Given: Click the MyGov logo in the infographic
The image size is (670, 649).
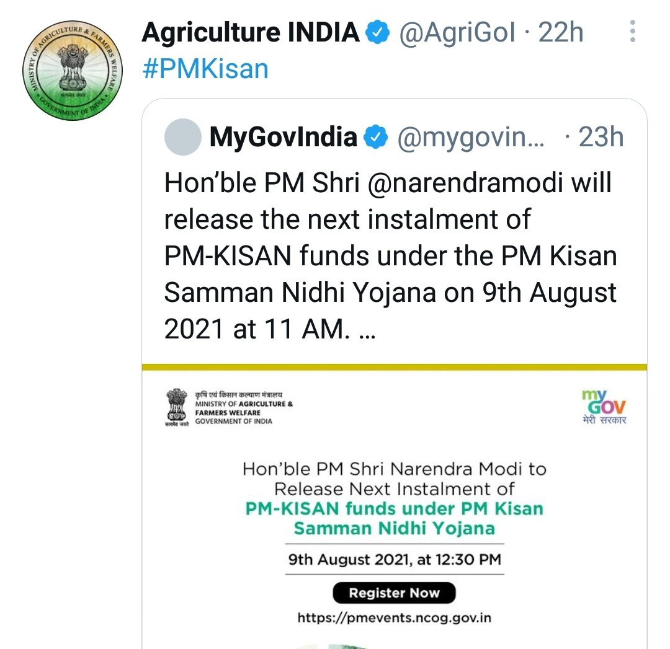Looking at the screenshot, I should (x=604, y=407).
